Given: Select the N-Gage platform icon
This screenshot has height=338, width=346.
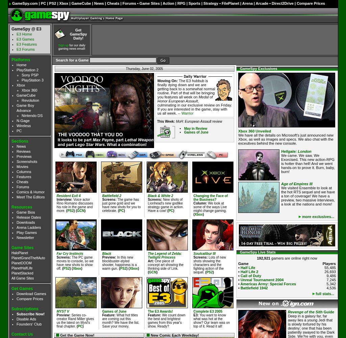Looking at the screenshot, I should coord(162,154).
